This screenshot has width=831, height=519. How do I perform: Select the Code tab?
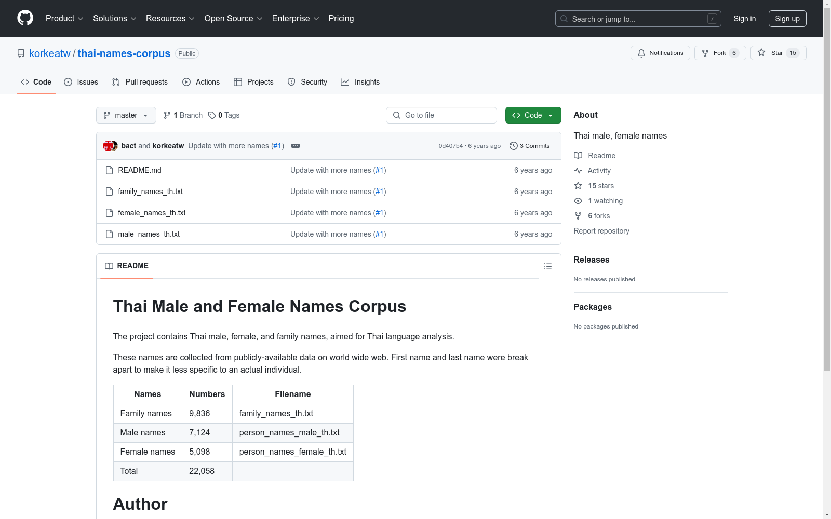tap(36, 82)
